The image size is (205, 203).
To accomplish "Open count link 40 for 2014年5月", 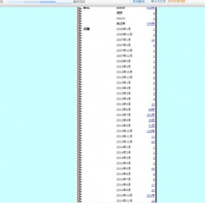I will [x=153, y=169].
